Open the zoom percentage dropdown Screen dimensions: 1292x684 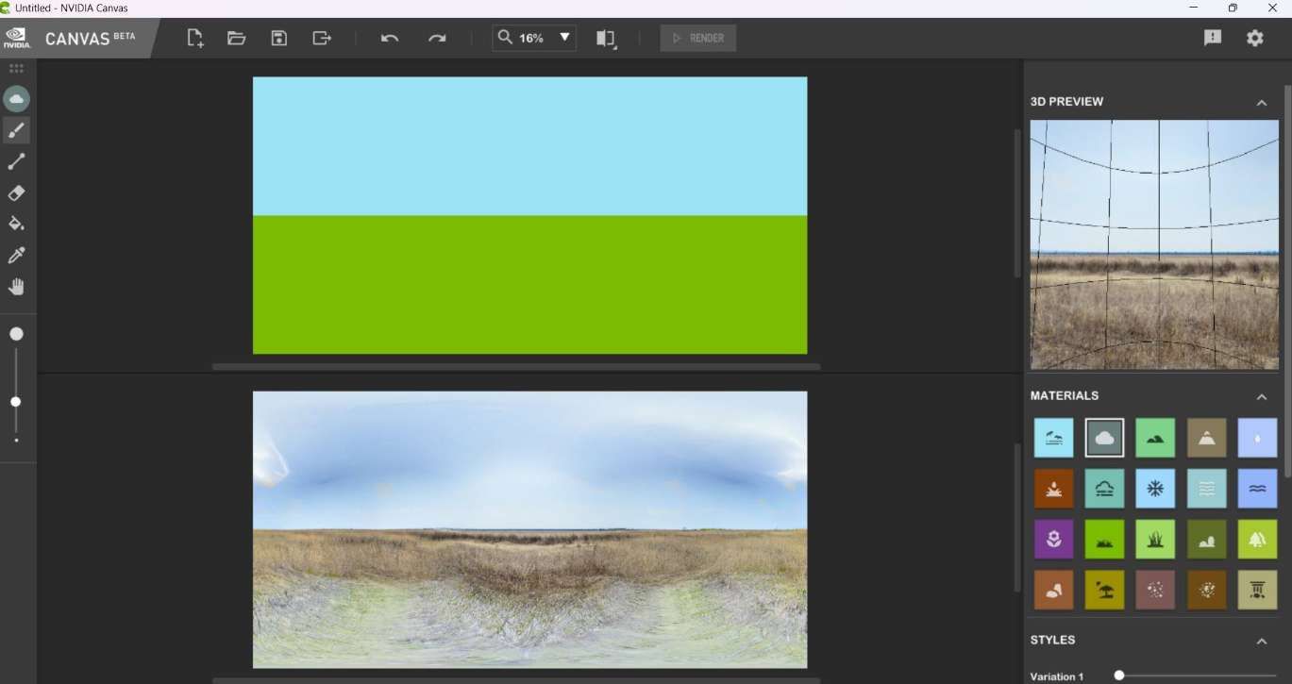[x=563, y=38]
